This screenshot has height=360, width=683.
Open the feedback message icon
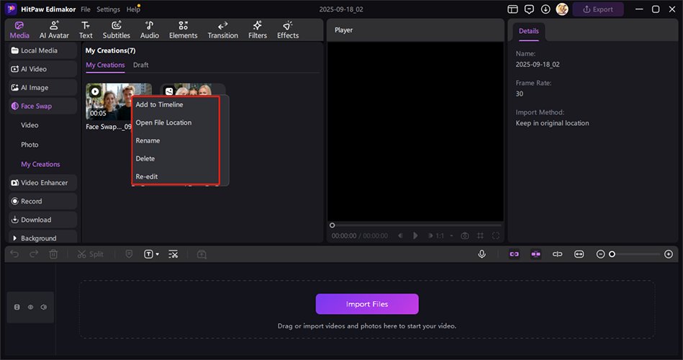529,9
